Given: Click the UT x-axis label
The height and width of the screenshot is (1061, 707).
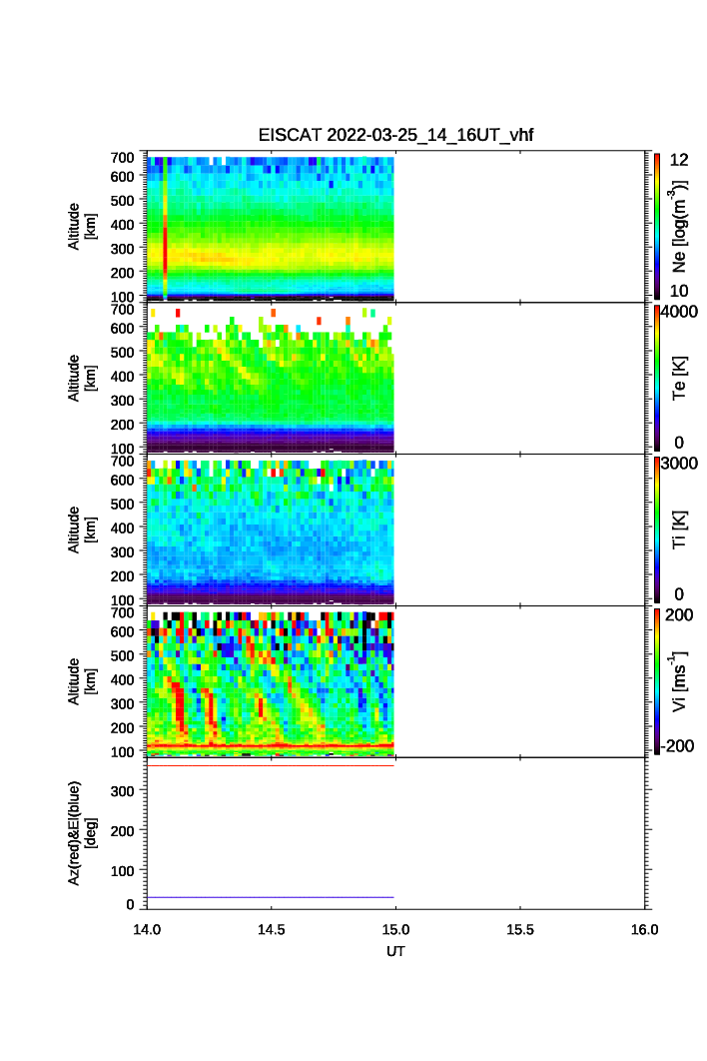Looking at the screenshot, I should [395, 951].
